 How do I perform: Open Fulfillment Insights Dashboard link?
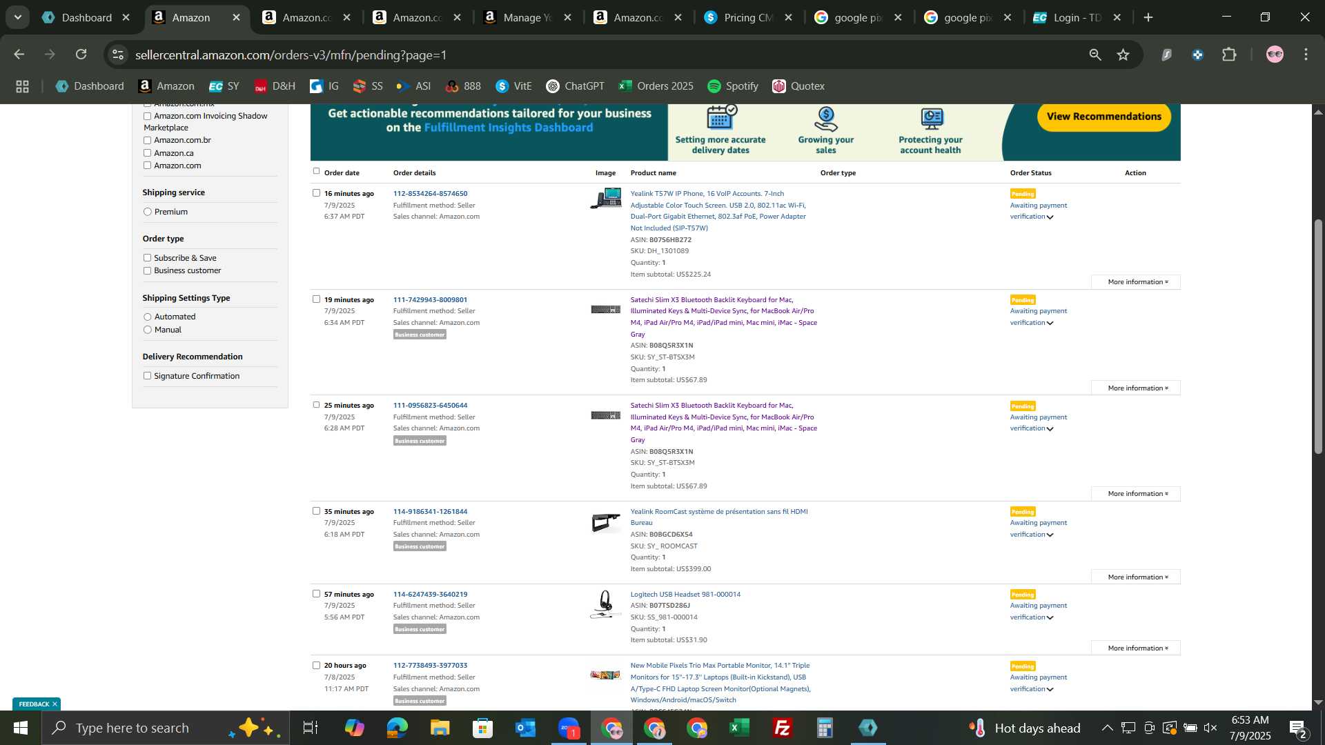[508, 128]
